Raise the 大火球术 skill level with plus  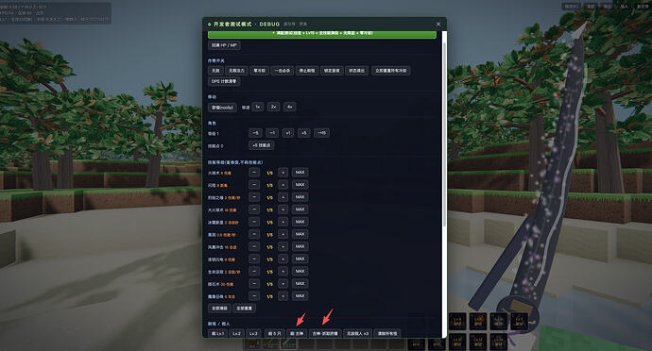click(283, 209)
